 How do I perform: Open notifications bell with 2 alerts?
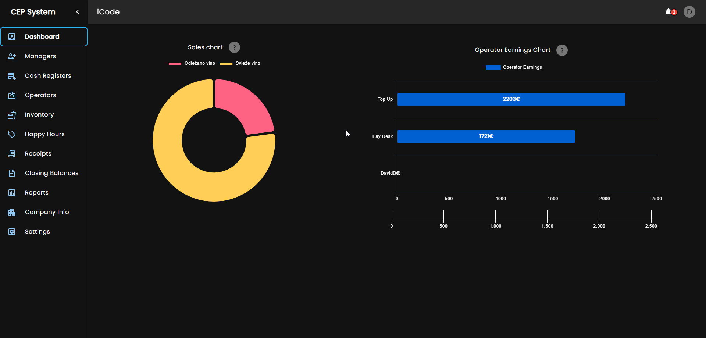coord(671,12)
